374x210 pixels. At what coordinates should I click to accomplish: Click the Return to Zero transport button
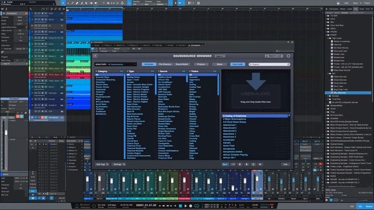175,206
